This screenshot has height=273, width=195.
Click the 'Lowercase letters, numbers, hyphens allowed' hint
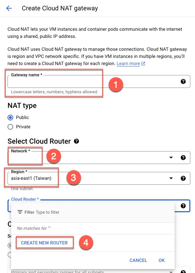coord(54,92)
